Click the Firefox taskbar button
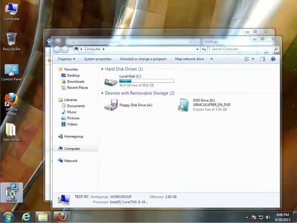The width and height of the screenshot is (297, 223). point(62,217)
